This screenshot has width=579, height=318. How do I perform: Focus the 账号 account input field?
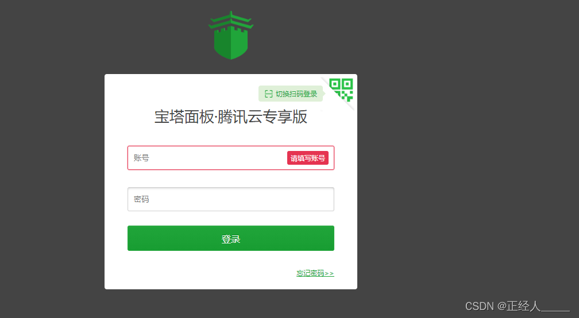tap(231, 158)
